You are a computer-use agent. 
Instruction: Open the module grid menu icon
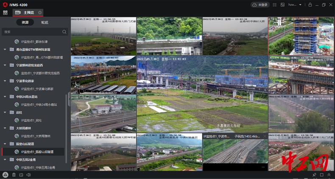[5, 13]
